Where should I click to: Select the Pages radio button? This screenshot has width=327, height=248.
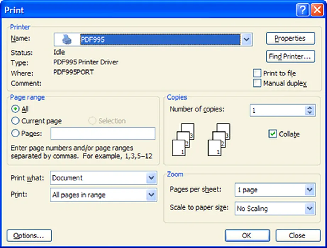point(15,133)
